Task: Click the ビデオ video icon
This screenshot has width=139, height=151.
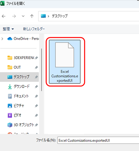Action: 10,115
